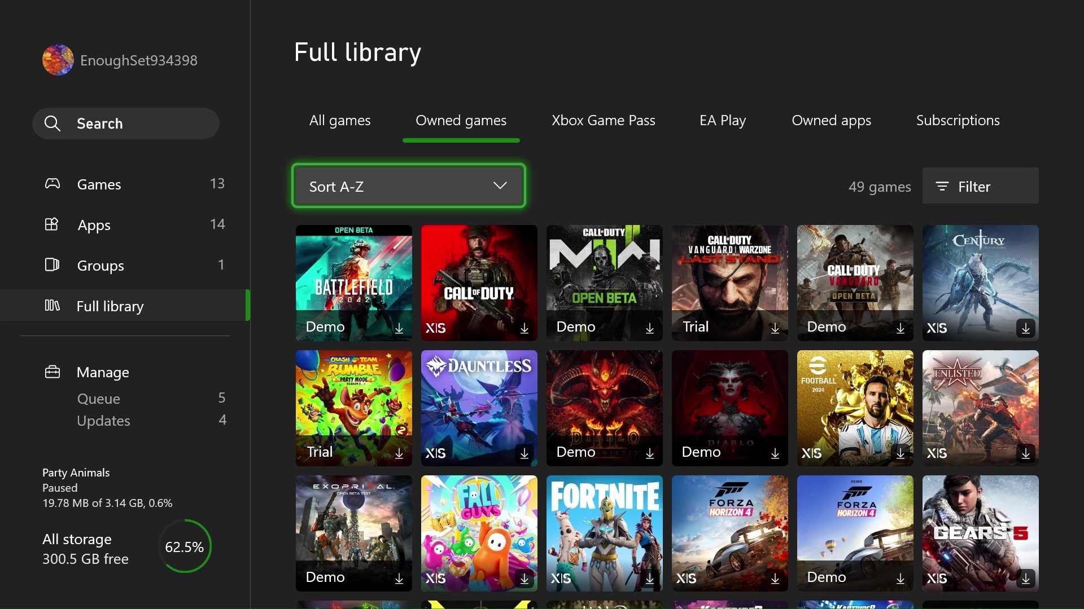Image resolution: width=1084 pixels, height=609 pixels.
Task: Click download icon on eFootball 2024
Action: (901, 453)
